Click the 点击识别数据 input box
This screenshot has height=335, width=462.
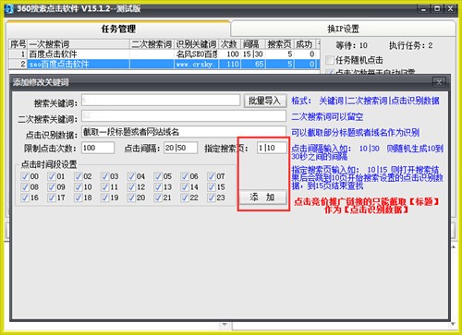tap(184, 132)
